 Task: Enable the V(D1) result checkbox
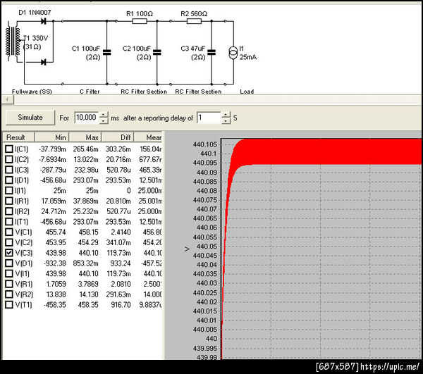(9, 263)
